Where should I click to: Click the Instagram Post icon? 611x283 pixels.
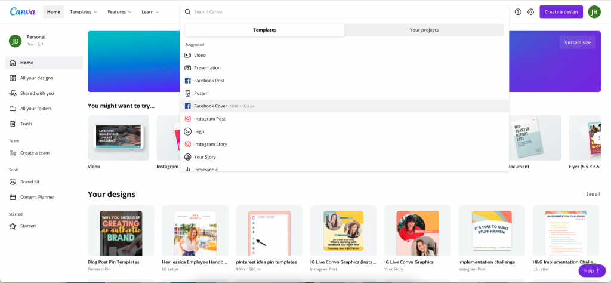[x=188, y=119]
